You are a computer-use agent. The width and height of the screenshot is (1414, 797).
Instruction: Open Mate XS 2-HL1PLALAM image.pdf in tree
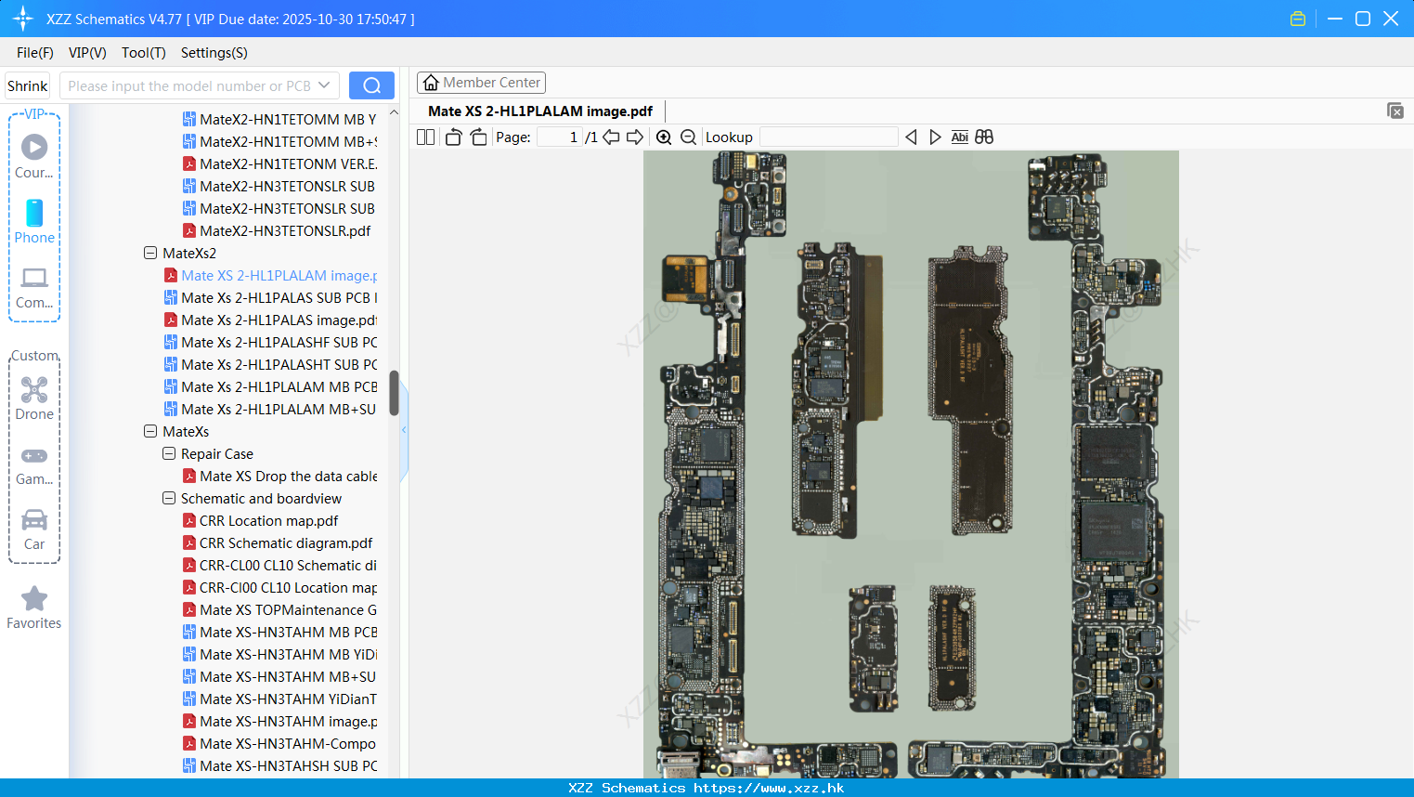[x=270, y=275]
